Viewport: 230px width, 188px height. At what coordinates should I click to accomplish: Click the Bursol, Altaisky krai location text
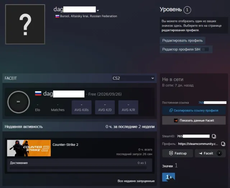point(88,16)
